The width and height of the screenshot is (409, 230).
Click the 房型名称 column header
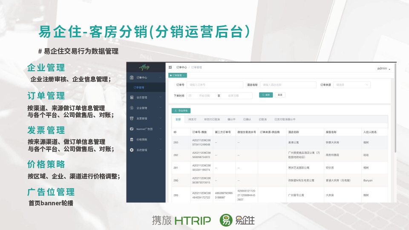coord(331,132)
